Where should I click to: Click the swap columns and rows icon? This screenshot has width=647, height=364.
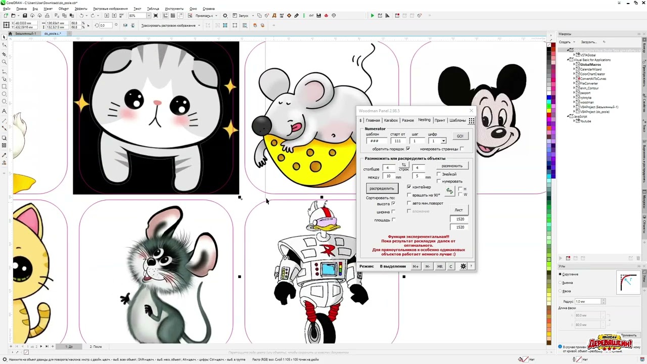(x=403, y=165)
